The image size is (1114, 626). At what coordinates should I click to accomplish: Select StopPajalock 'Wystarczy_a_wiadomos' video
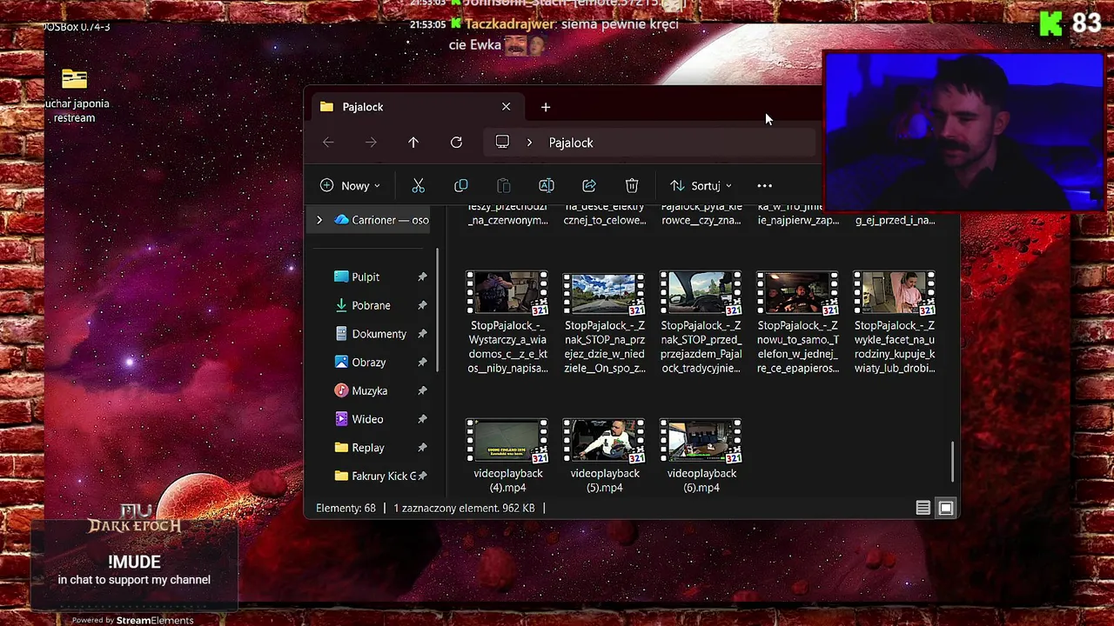coord(507,323)
